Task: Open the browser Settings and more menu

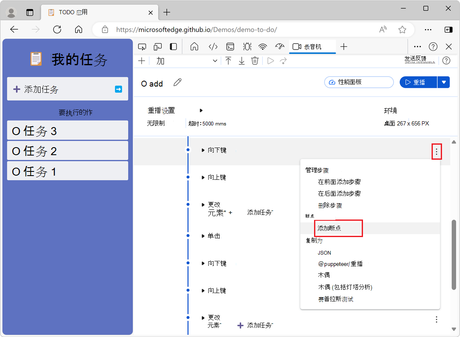Action: point(428,29)
